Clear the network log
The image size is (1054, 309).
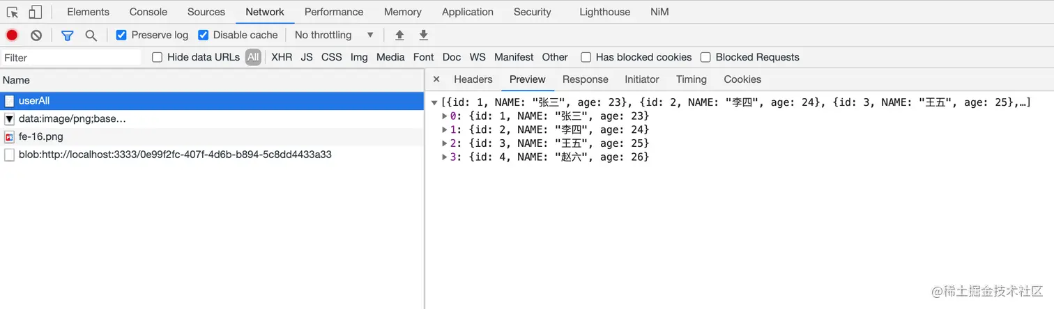click(36, 35)
